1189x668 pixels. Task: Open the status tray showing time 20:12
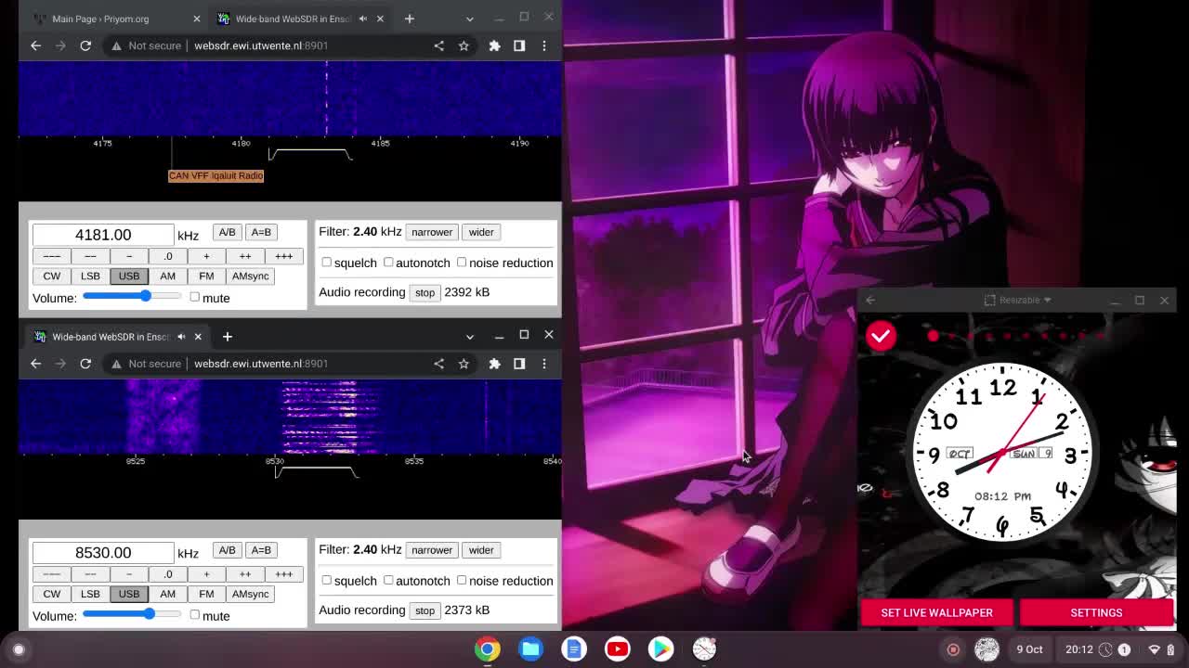pyautogui.click(x=1119, y=649)
